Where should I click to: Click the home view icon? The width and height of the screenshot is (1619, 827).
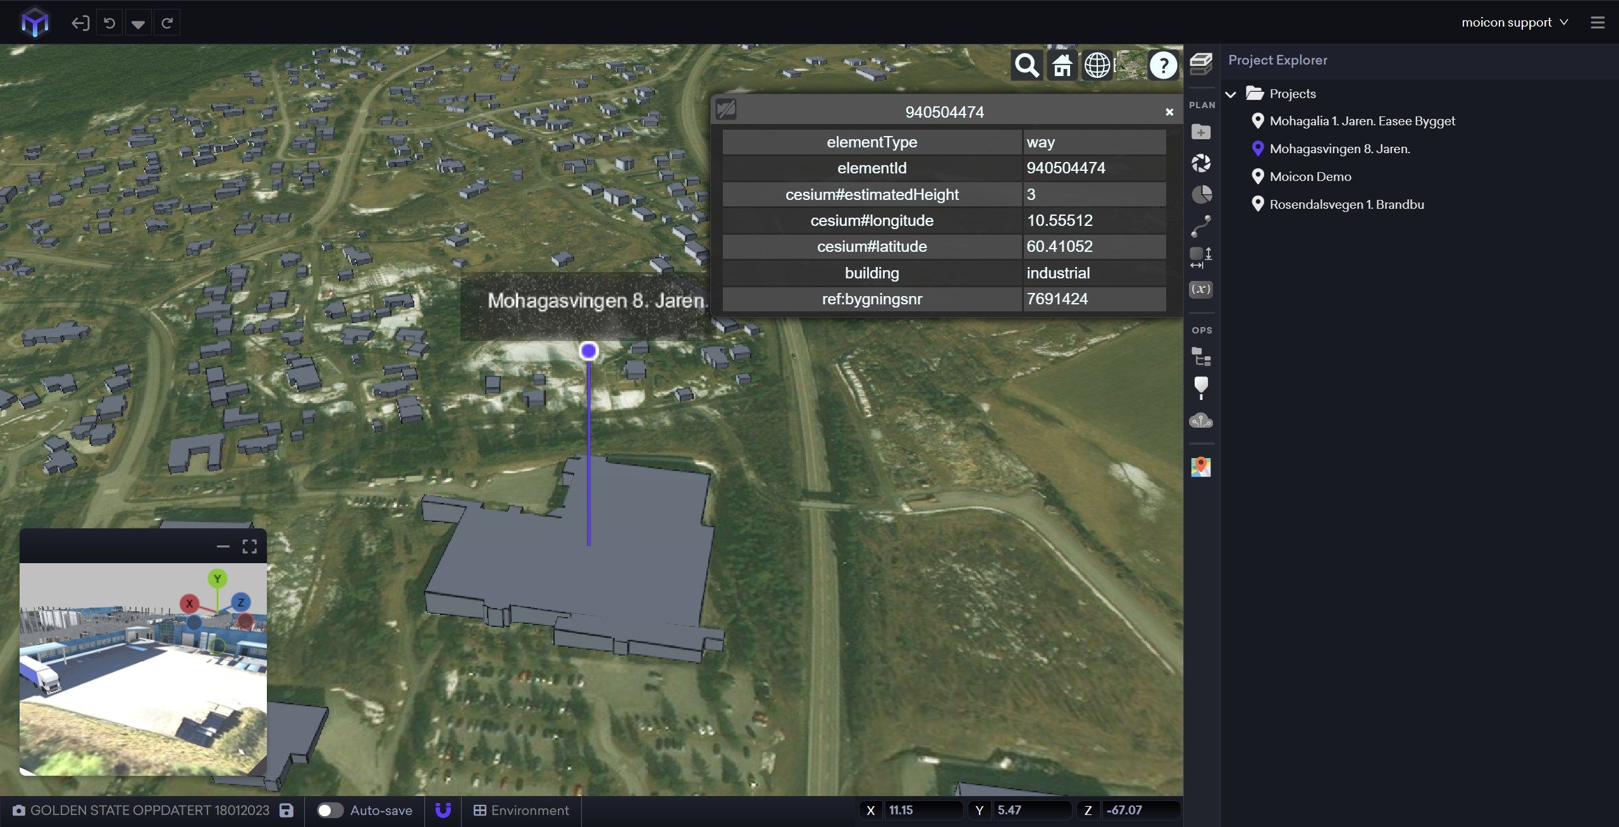coord(1062,65)
